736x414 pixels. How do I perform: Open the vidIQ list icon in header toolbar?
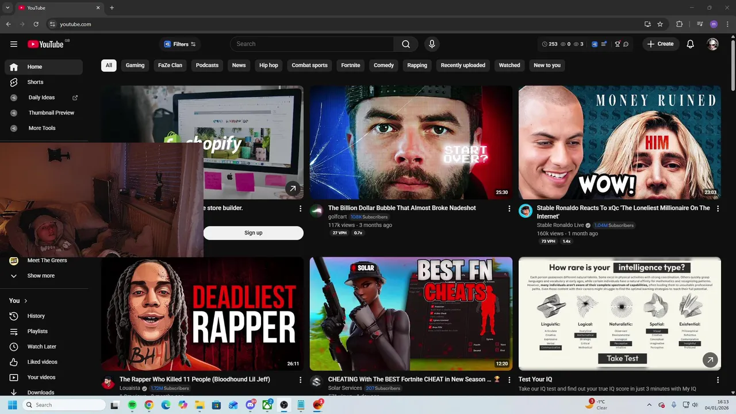click(x=603, y=44)
